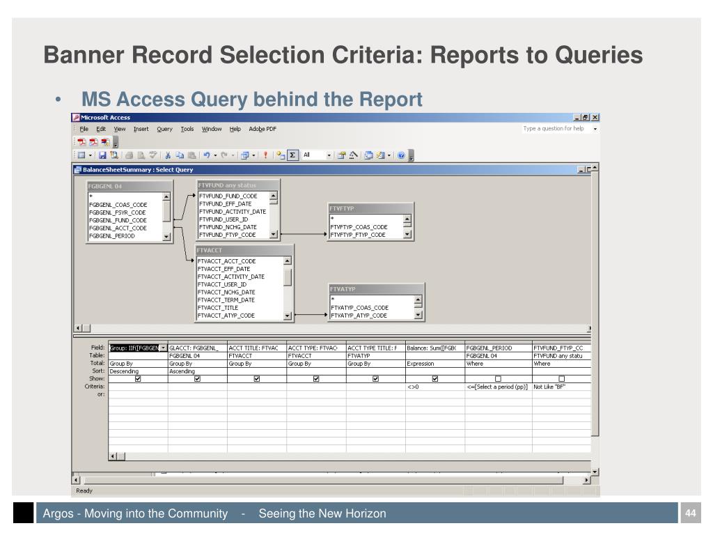Open the Insert menu
This screenshot has height=535, width=713.
pyautogui.click(x=141, y=129)
